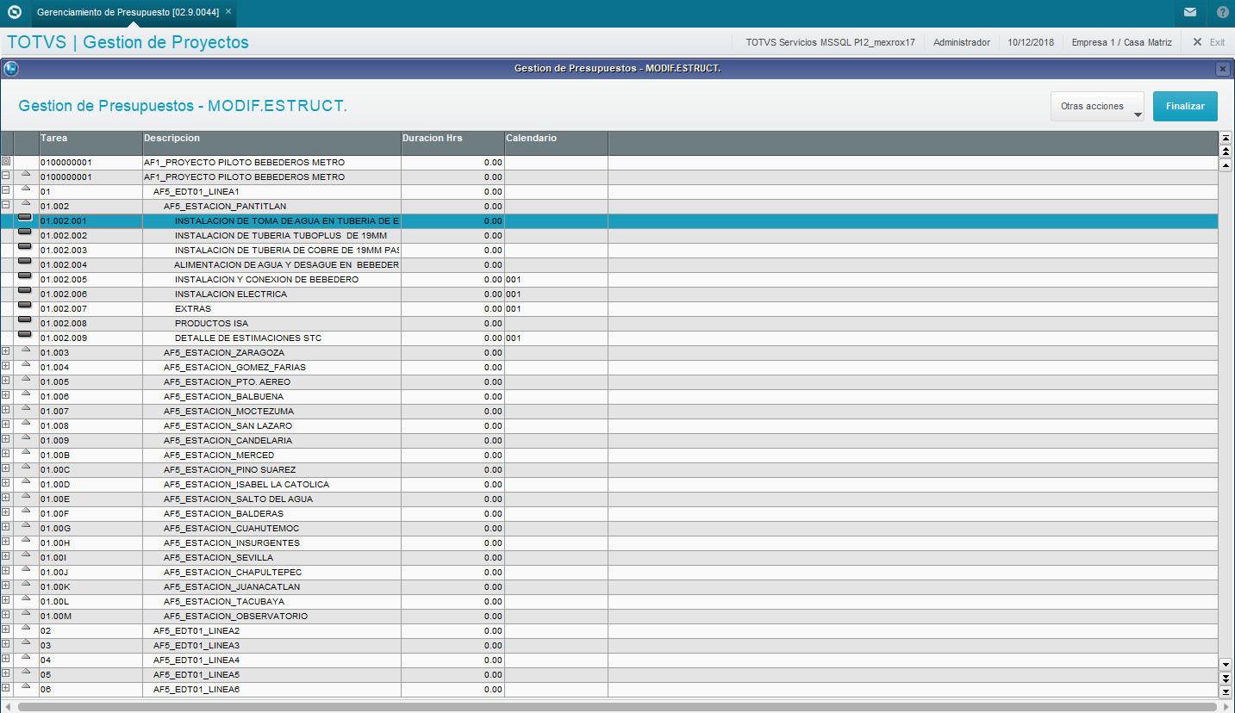Click task icon for row 01.002.004
Image resolution: width=1235 pixels, height=713 pixels.
(x=25, y=260)
